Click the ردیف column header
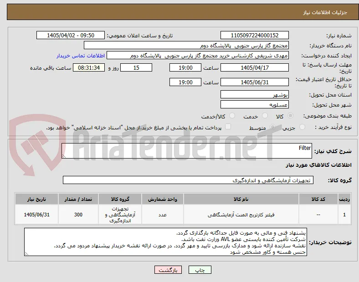 344,199
